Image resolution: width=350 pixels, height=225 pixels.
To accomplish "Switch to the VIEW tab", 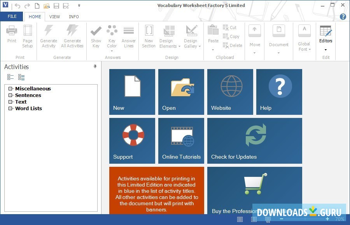I will [x=54, y=17].
